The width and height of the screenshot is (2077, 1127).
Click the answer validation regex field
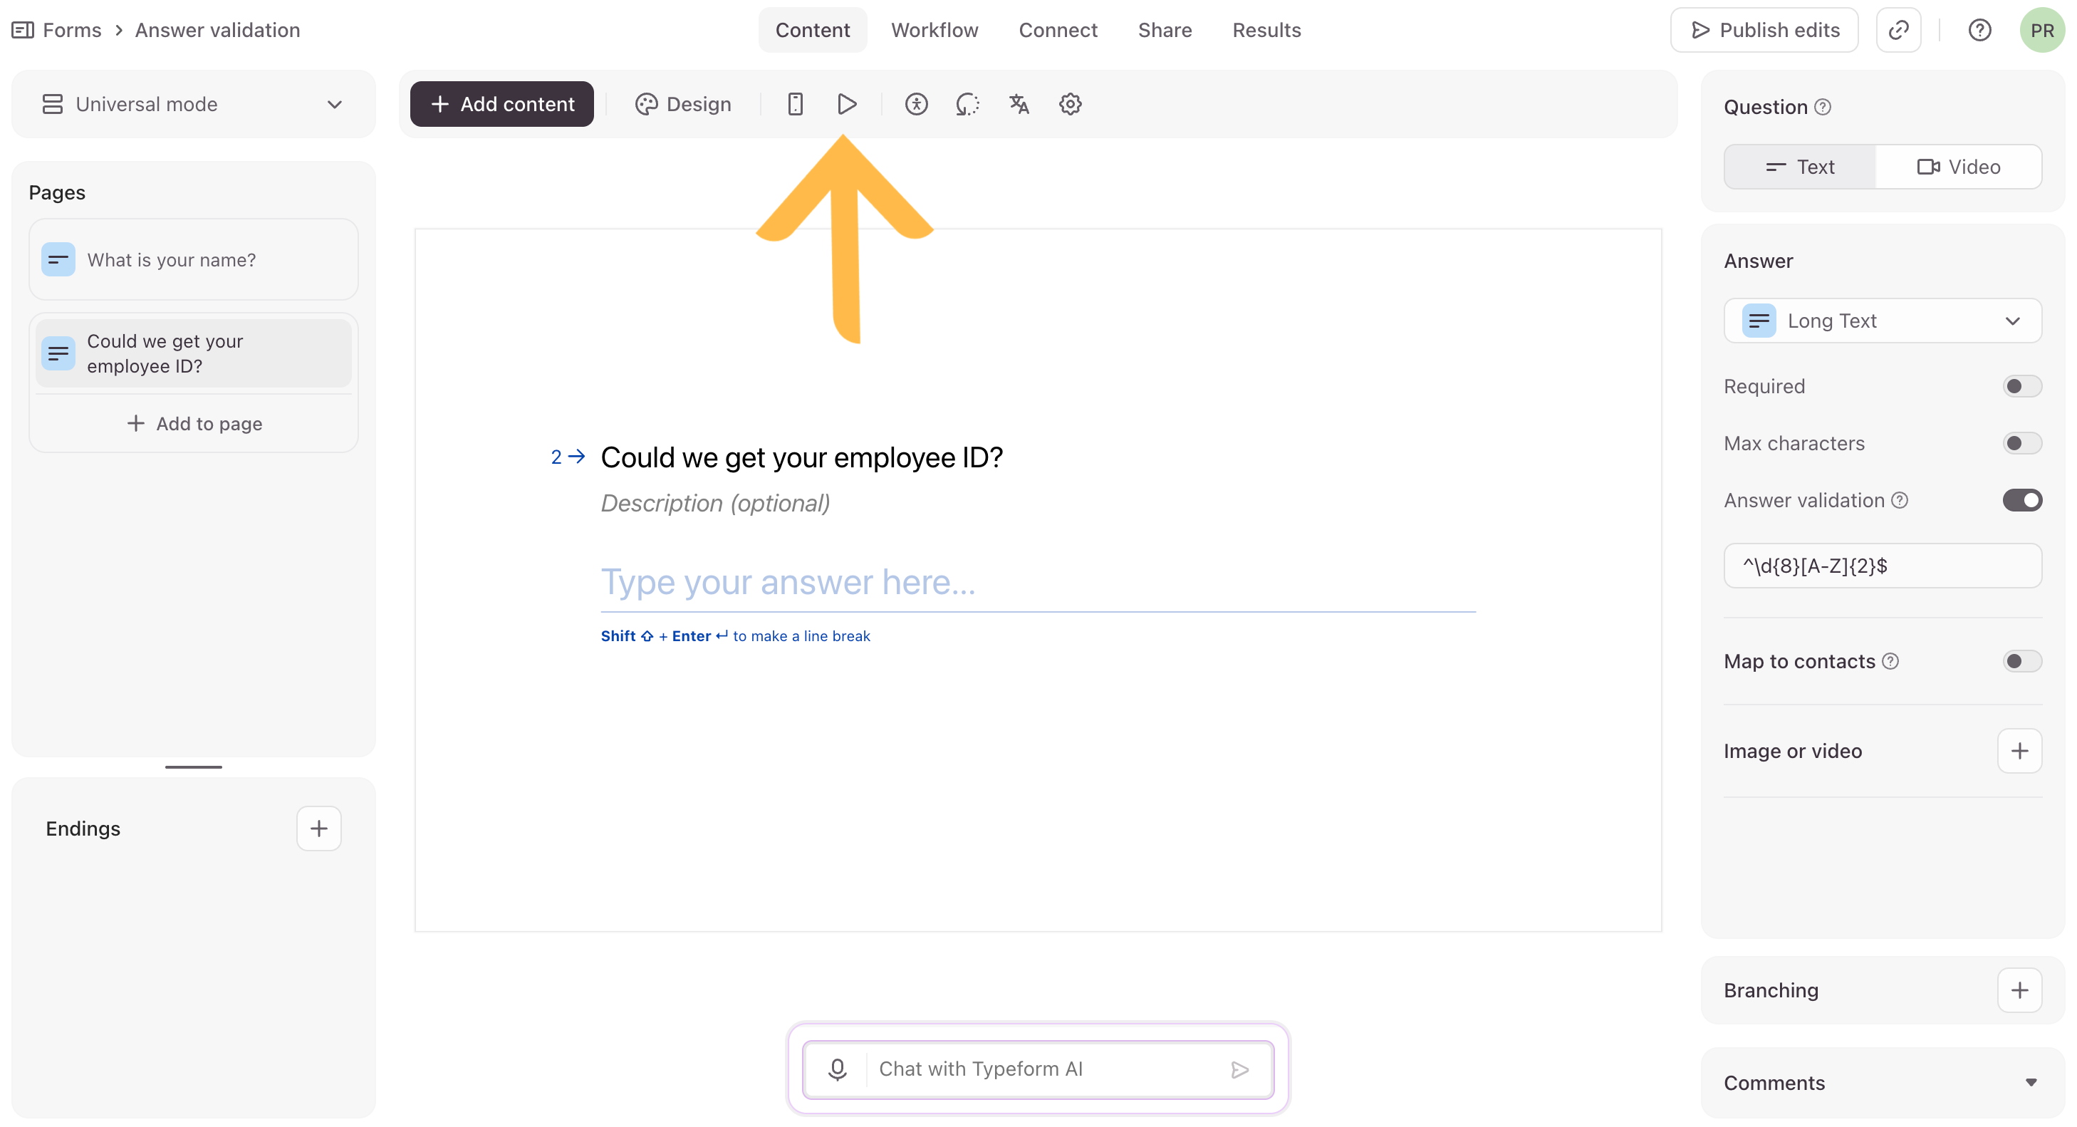tap(1882, 566)
